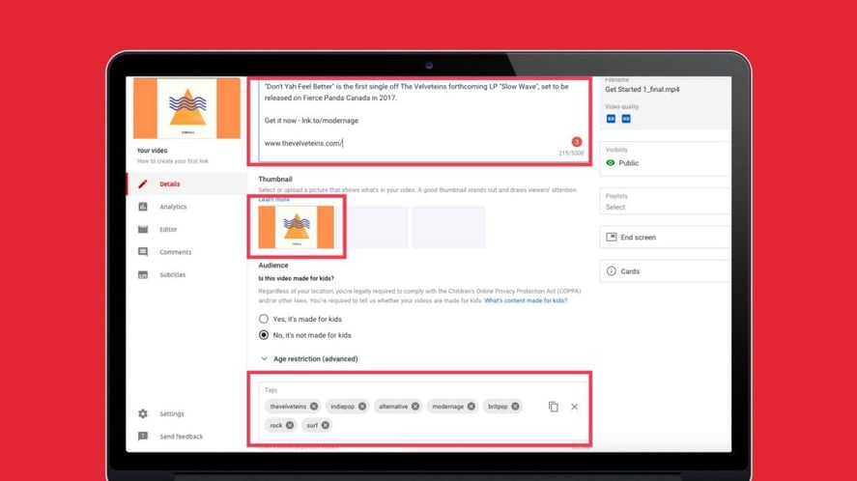The image size is (857, 481).
Task: Click the Settings gear icon
Action: click(143, 413)
